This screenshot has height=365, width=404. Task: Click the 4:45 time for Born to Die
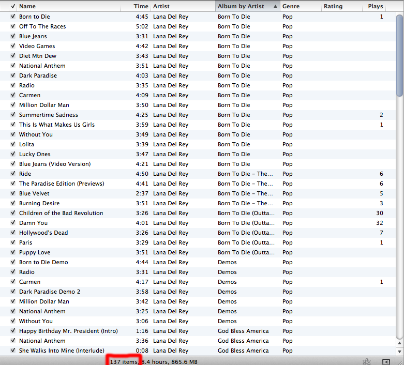point(142,17)
